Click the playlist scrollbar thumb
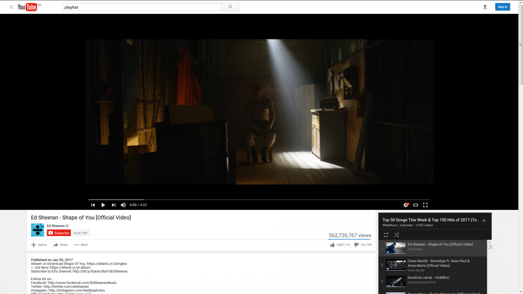This screenshot has height=294, width=523. (x=489, y=247)
